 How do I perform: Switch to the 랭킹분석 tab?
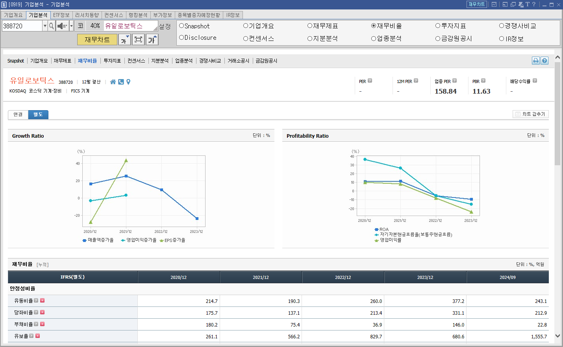[x=138, y=15]
